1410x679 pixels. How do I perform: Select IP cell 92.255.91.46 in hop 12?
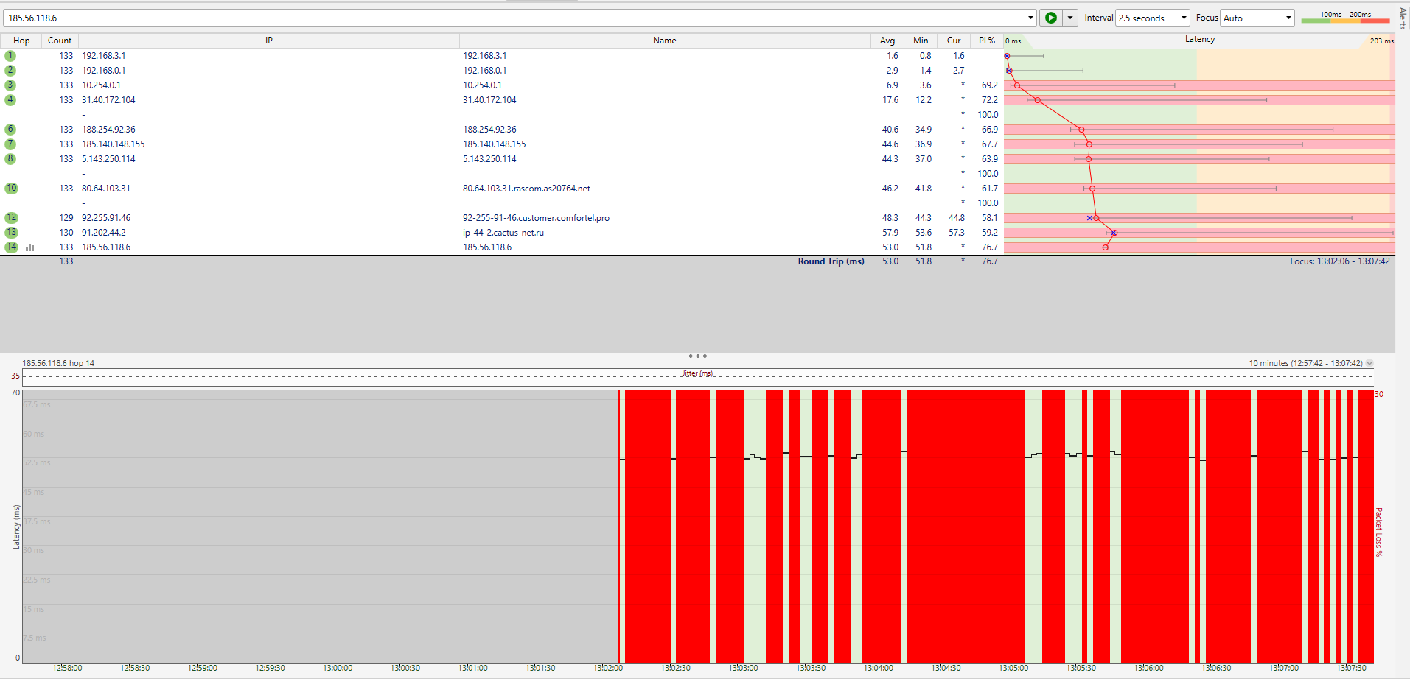click(106, 218)
